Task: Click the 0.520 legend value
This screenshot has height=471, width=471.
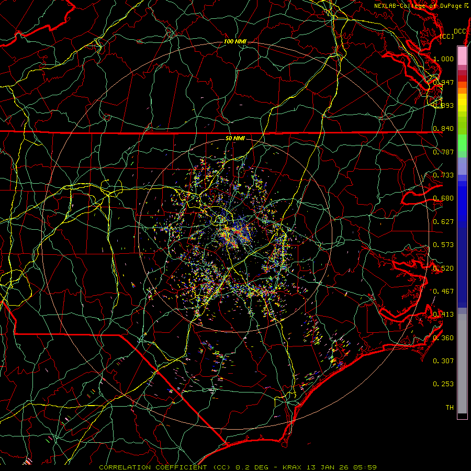Action: (x=443, y=268)
